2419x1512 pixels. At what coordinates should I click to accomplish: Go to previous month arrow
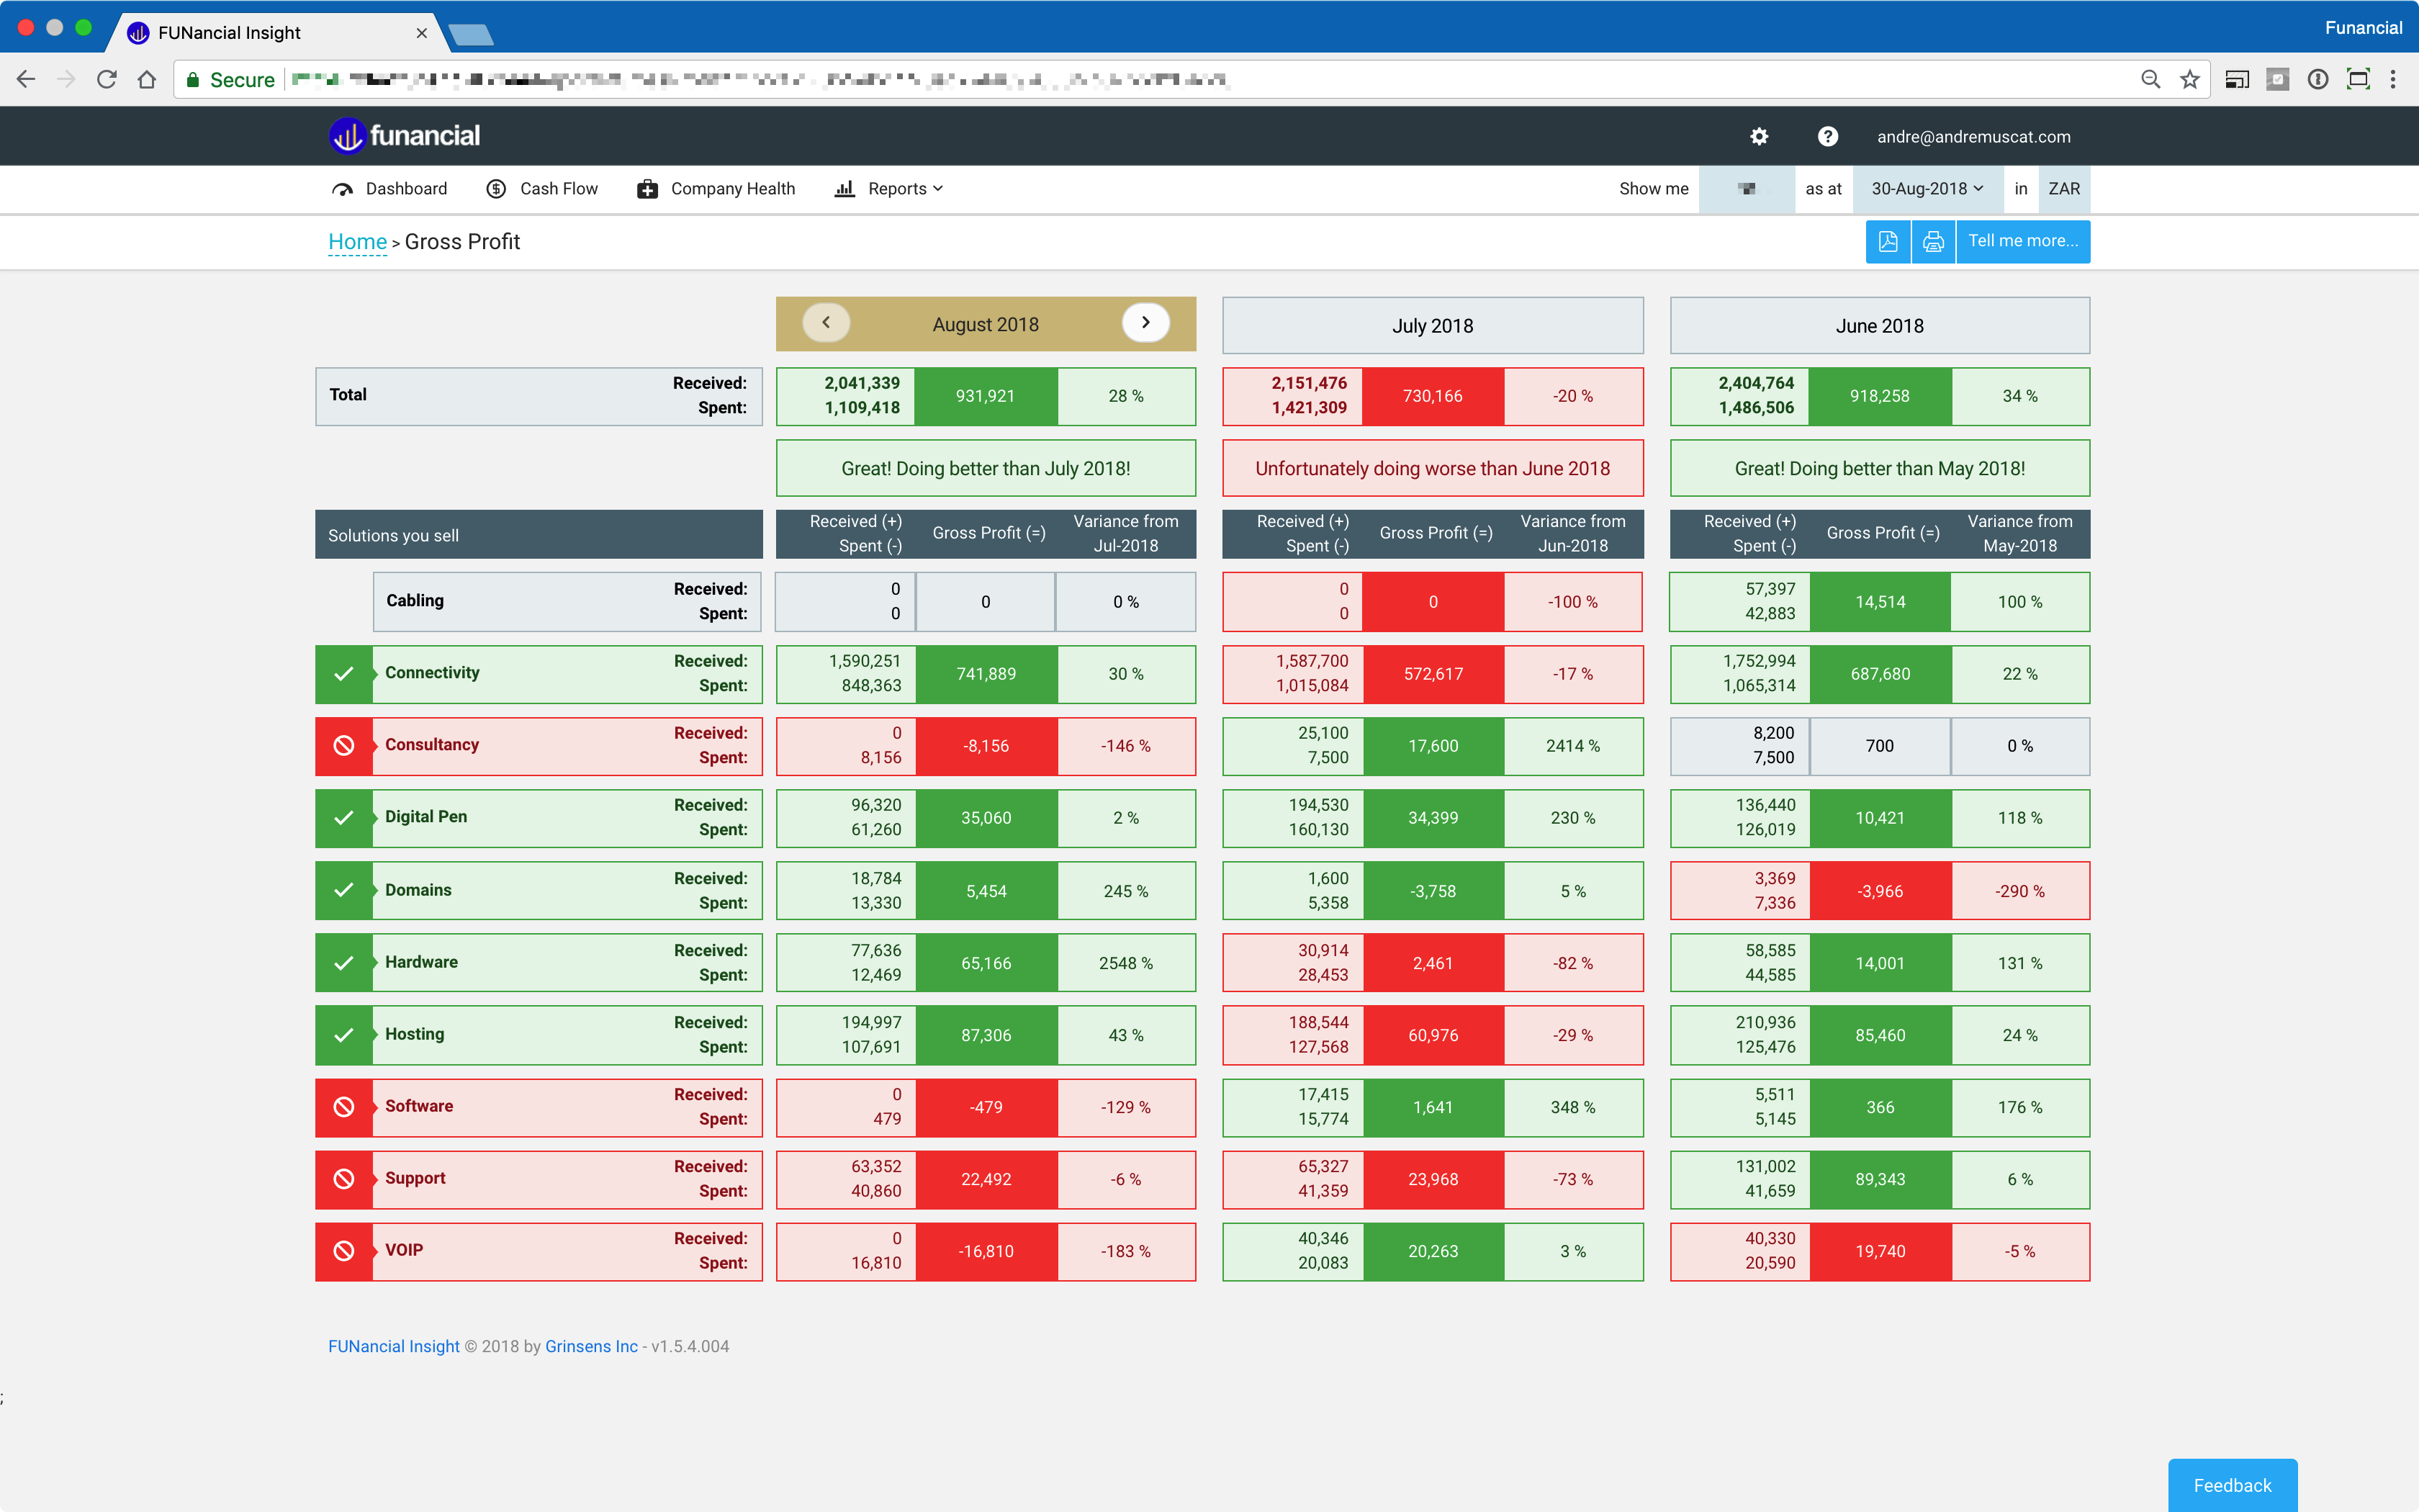[826, 323]
